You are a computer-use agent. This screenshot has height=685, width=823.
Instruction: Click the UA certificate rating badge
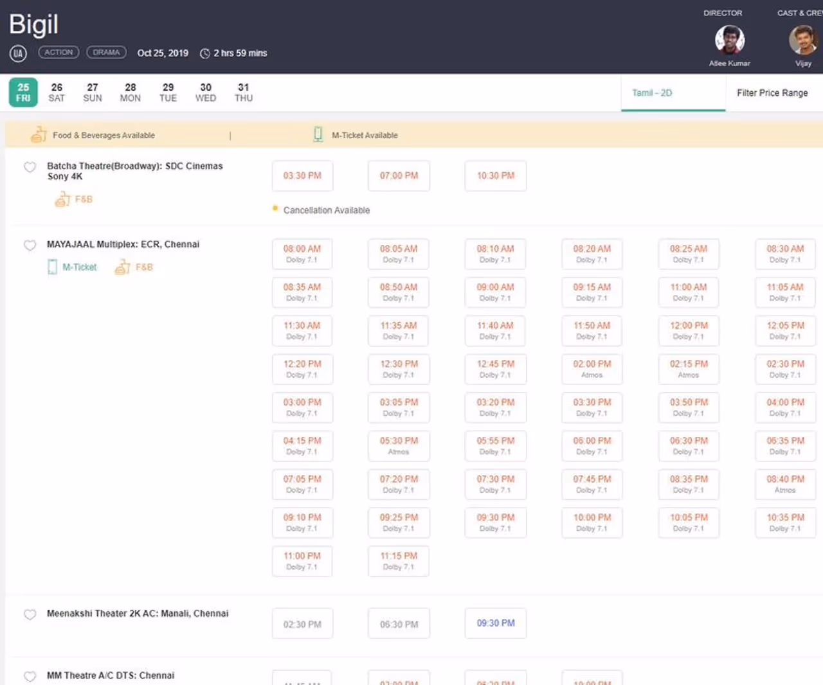pyautogui.click(x=18, y=53)
